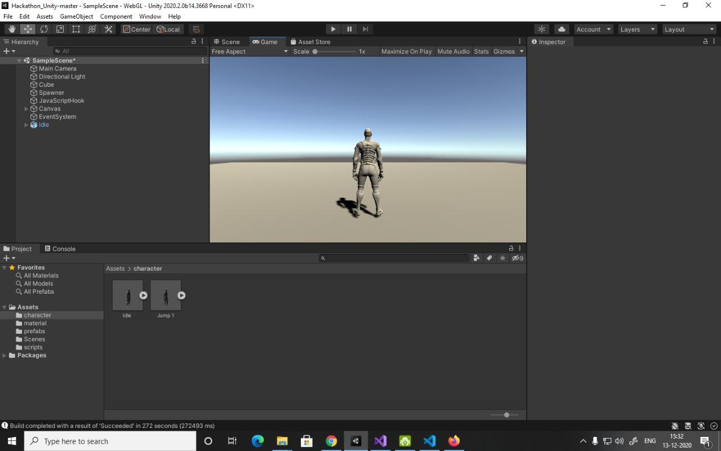Screen dimensions: 721x451
Task: Open the GameObject menu
Action: 77,16
